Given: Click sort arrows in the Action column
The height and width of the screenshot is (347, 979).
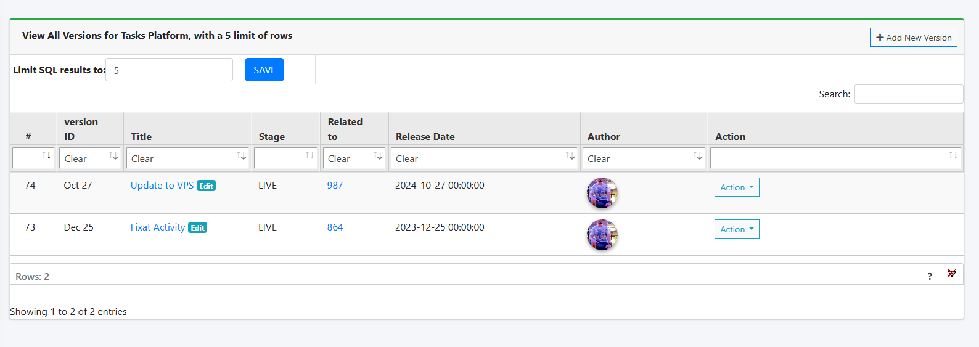Looking at the screenshot, I should pyautogui.click(x=953, y=155).
